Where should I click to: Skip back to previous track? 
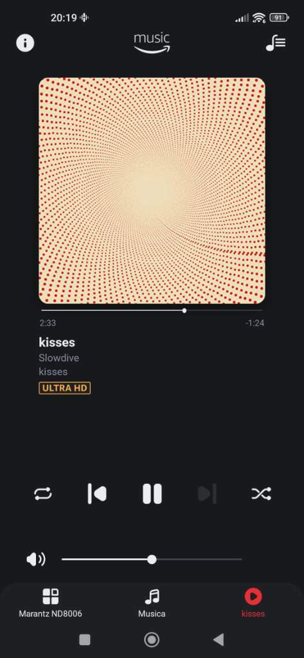click(97, 493)
